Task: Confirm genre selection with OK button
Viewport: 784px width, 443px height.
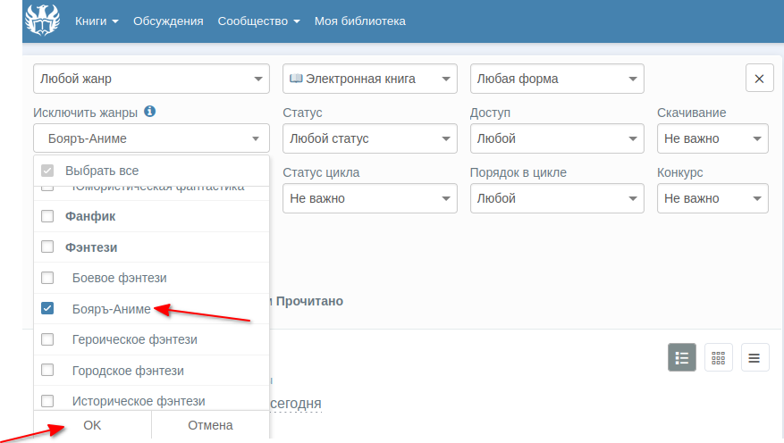Action: coord(92,425)
